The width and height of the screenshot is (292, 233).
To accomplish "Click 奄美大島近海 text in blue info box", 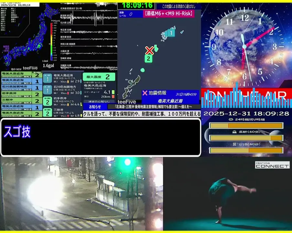I will tap(170, 101).
